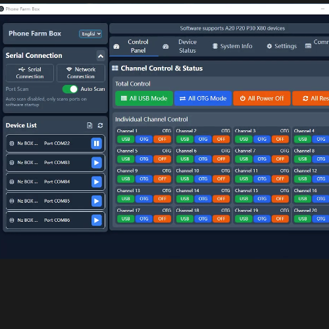Turn Channel 5 OFF

pyautogui.click(x=163, y=159)
